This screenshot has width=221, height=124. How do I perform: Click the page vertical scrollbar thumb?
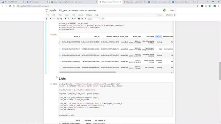coord(220,71)
